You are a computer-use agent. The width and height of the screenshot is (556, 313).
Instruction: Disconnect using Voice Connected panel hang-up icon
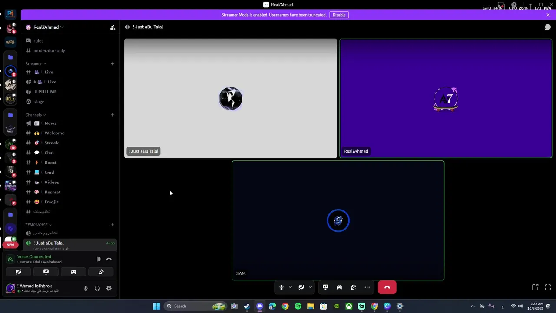pyautogui.click(x=109, y=259)
